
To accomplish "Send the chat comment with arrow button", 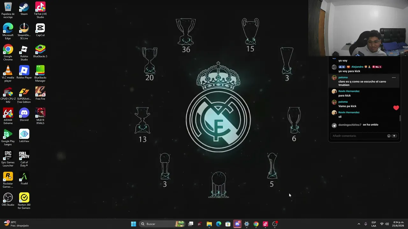I will 394,136.
